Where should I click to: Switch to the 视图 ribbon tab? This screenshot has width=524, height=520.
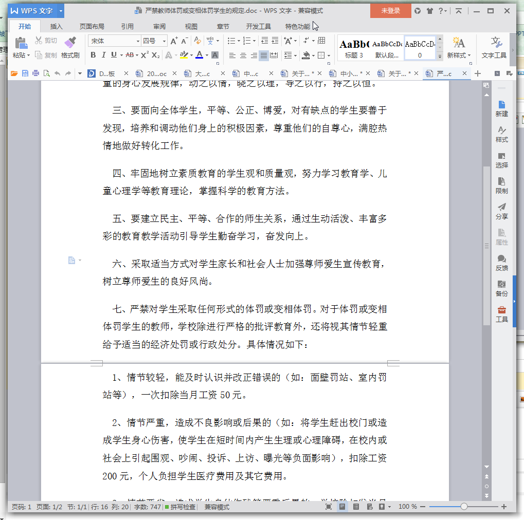pyautogui.click(x=191, y=26)
